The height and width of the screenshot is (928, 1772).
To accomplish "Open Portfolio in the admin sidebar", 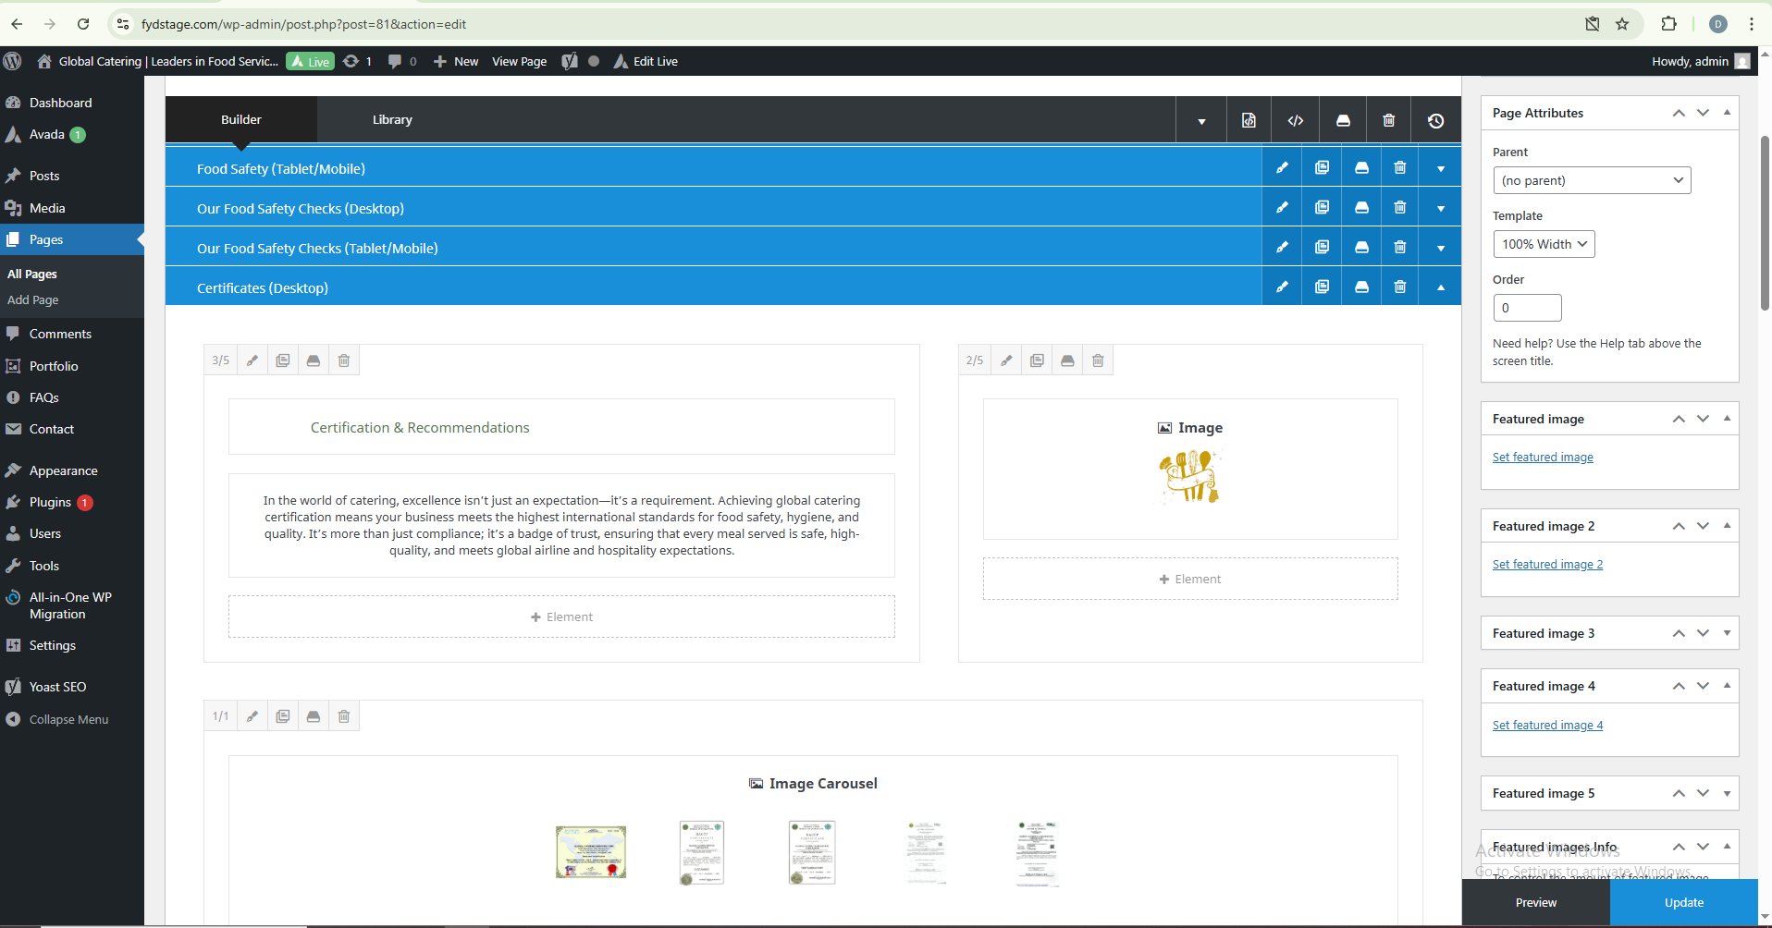I will point(54,366).
